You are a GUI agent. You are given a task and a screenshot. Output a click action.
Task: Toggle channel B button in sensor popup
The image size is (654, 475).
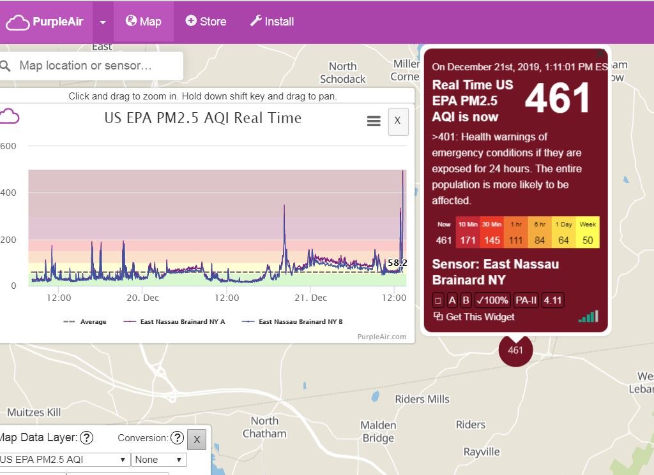[x=466, y=300]
